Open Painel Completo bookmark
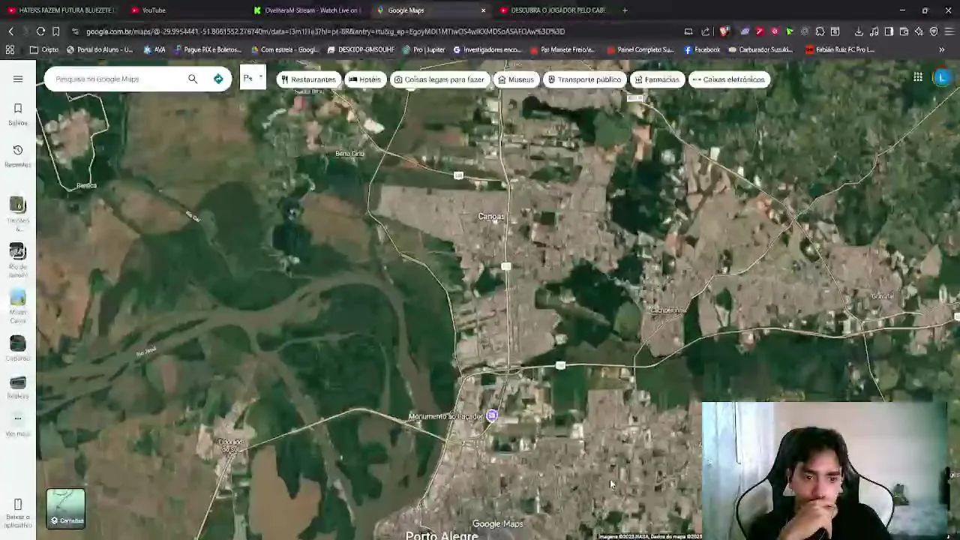Viewport: 960px width, 540px height. pos(640,49)
